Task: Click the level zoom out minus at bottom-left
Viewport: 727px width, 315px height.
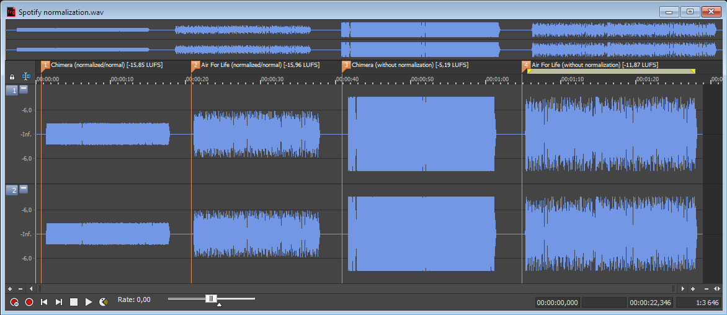Action: click(x=20, y=288)
